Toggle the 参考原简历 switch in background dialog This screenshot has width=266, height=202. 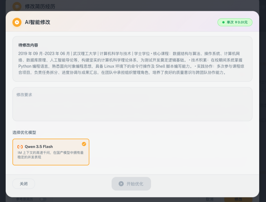pyautogui.click(x=43, y=199)
